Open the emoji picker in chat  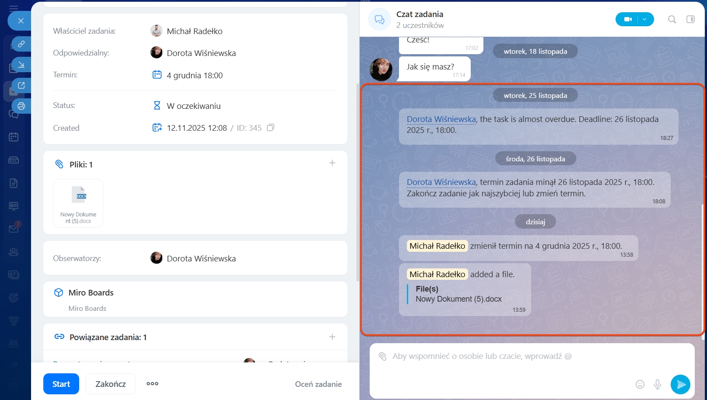click(x=640, y=384)
